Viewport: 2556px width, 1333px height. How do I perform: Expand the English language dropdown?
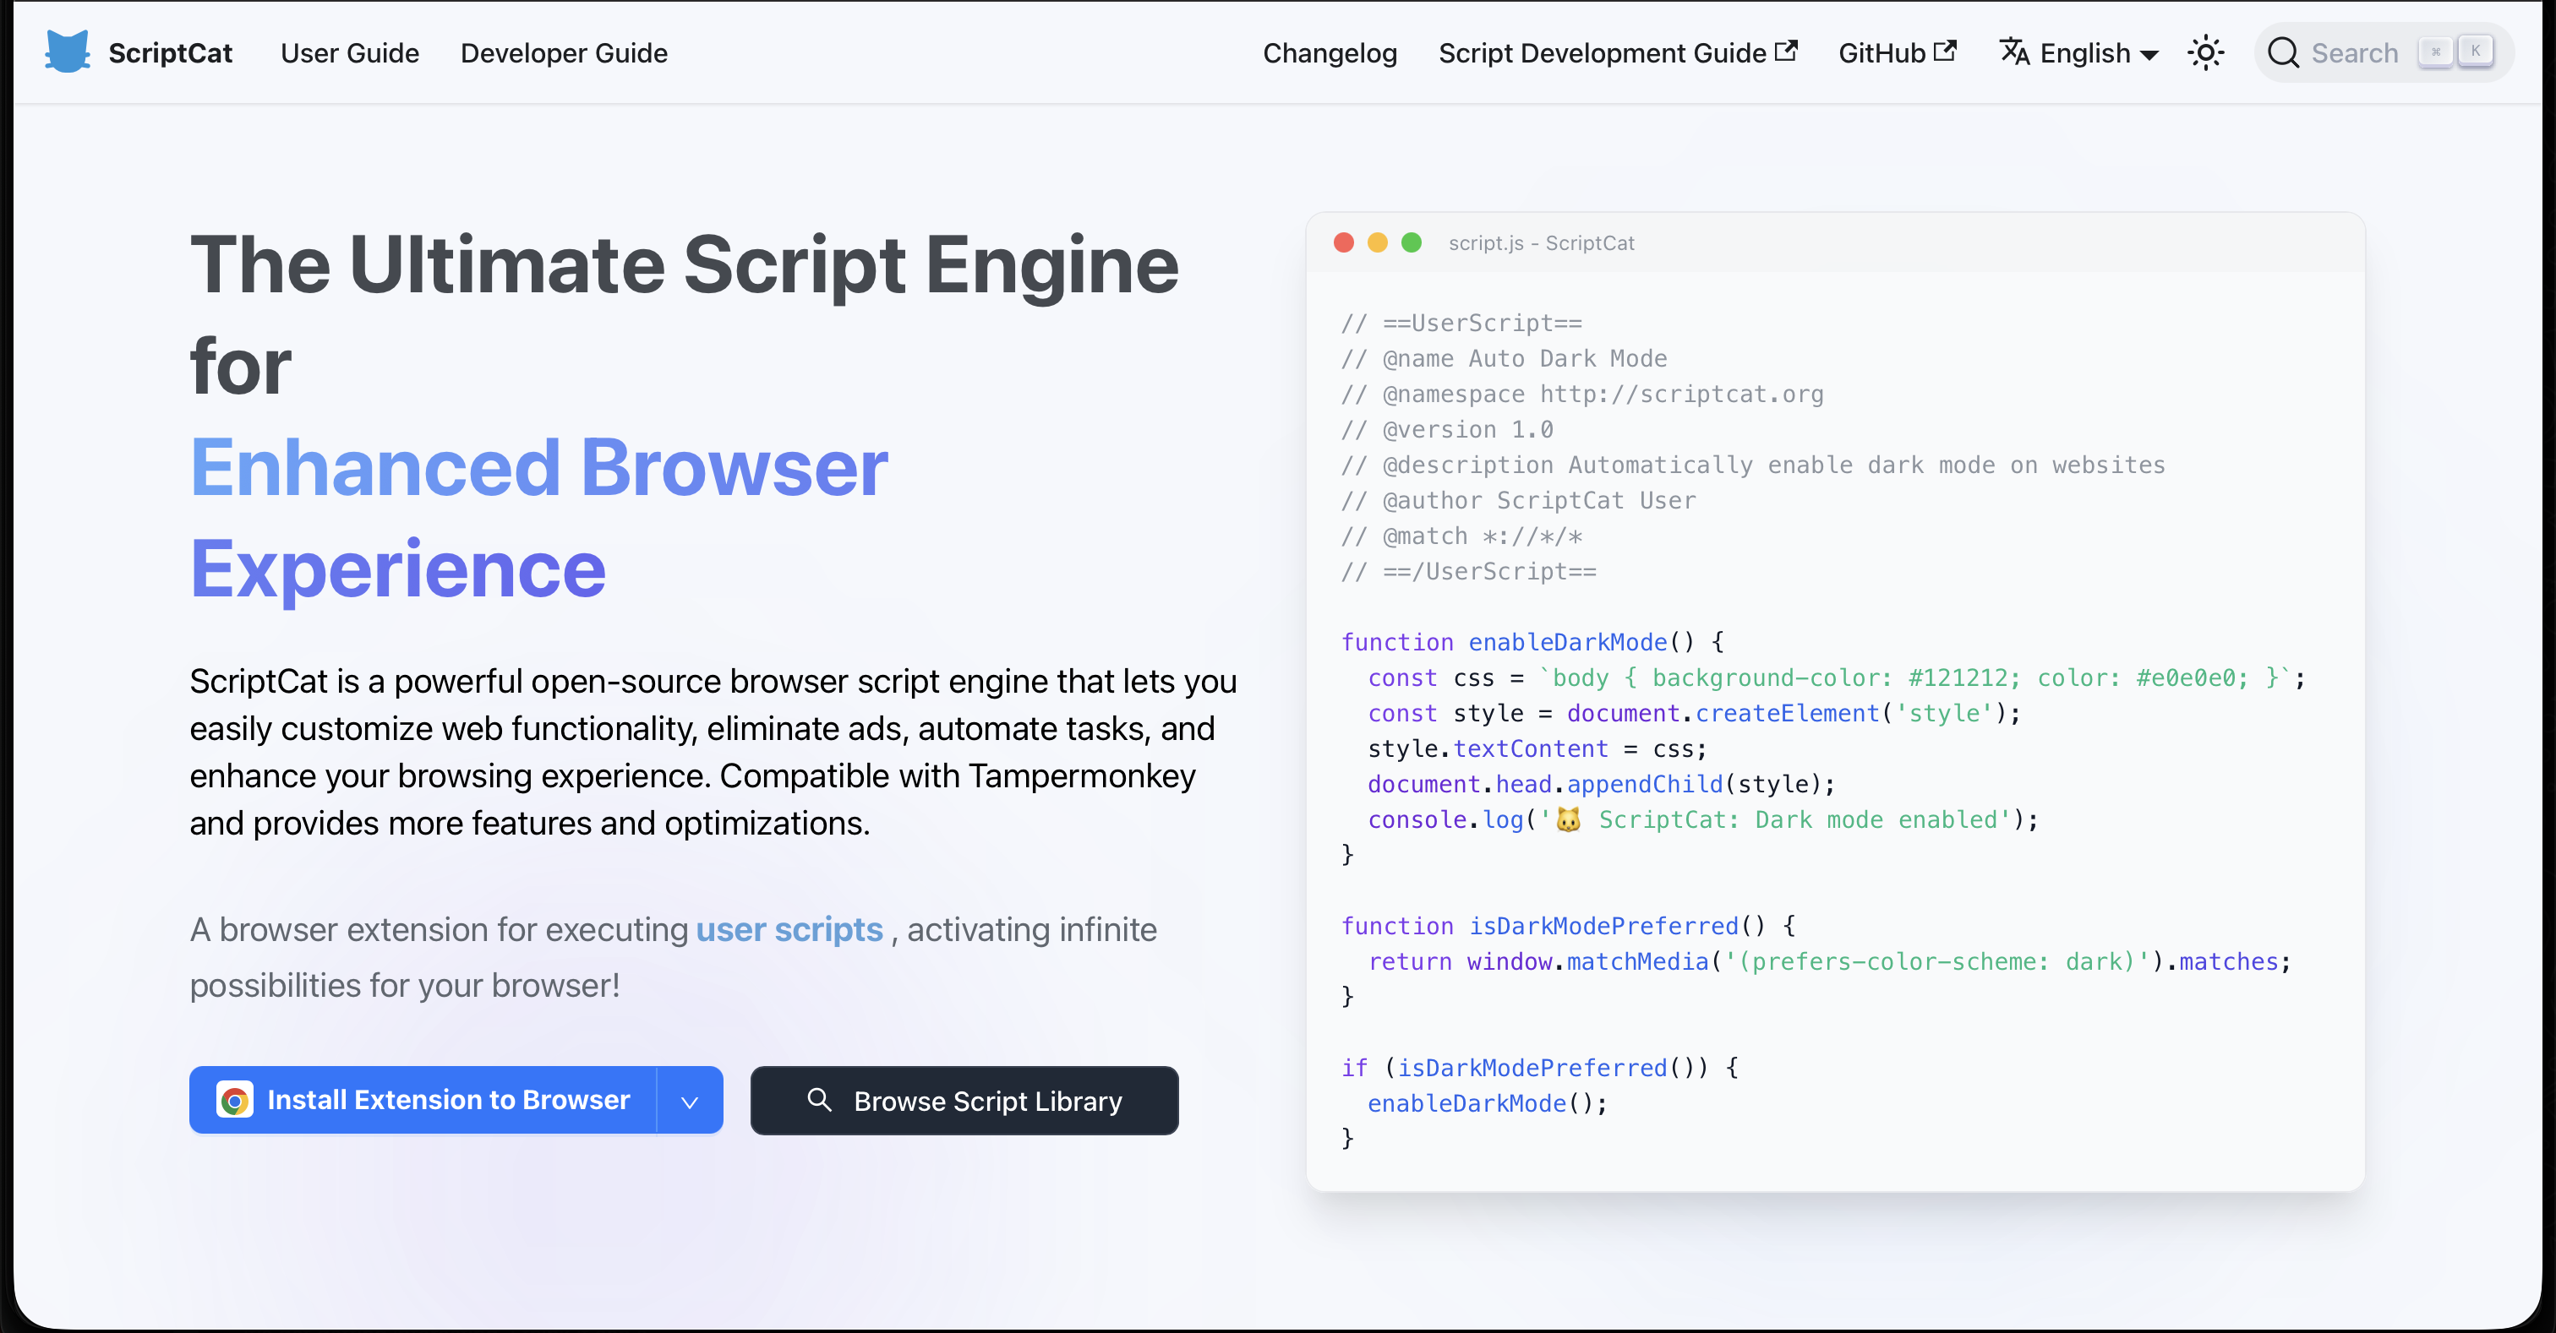coord(2080,52)
